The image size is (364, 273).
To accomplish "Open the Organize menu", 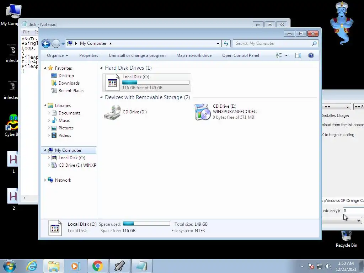I will tap(58, 55).
